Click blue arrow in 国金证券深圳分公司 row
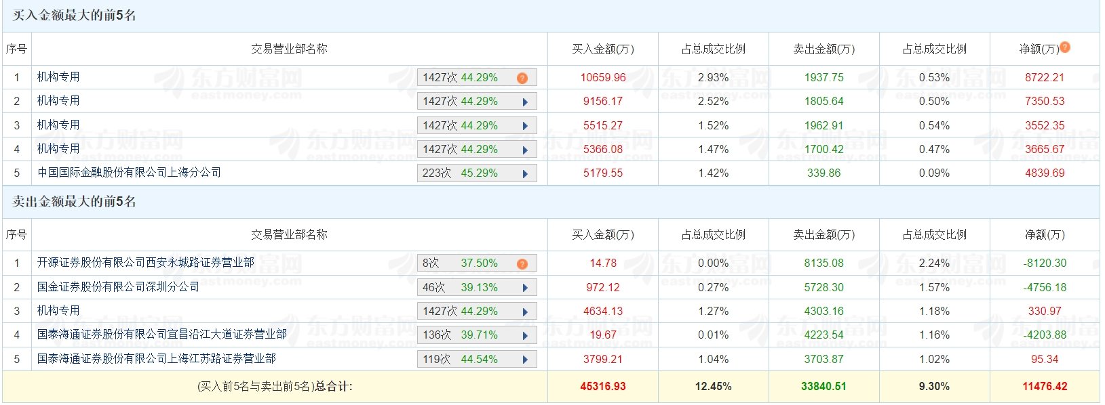 pos(525,288)
